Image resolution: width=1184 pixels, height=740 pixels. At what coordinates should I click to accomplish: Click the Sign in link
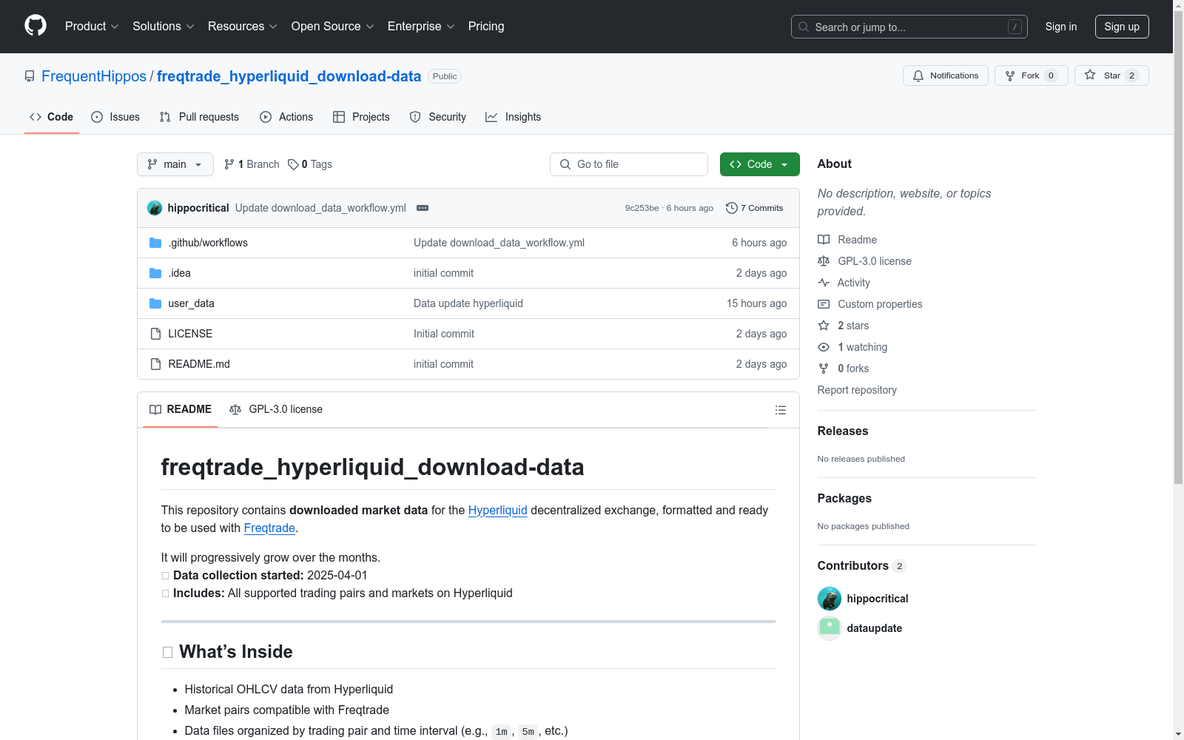[x=1061, y=27]
